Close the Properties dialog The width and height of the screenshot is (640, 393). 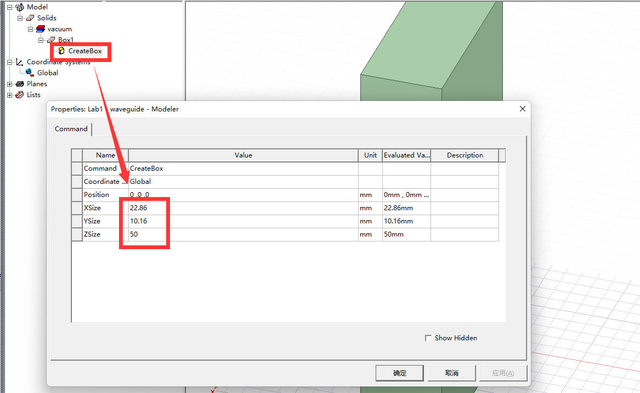click(x=523, y=109)
